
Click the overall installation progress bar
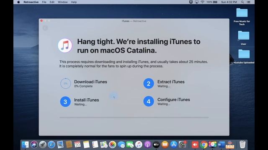[x=134, y=117]
